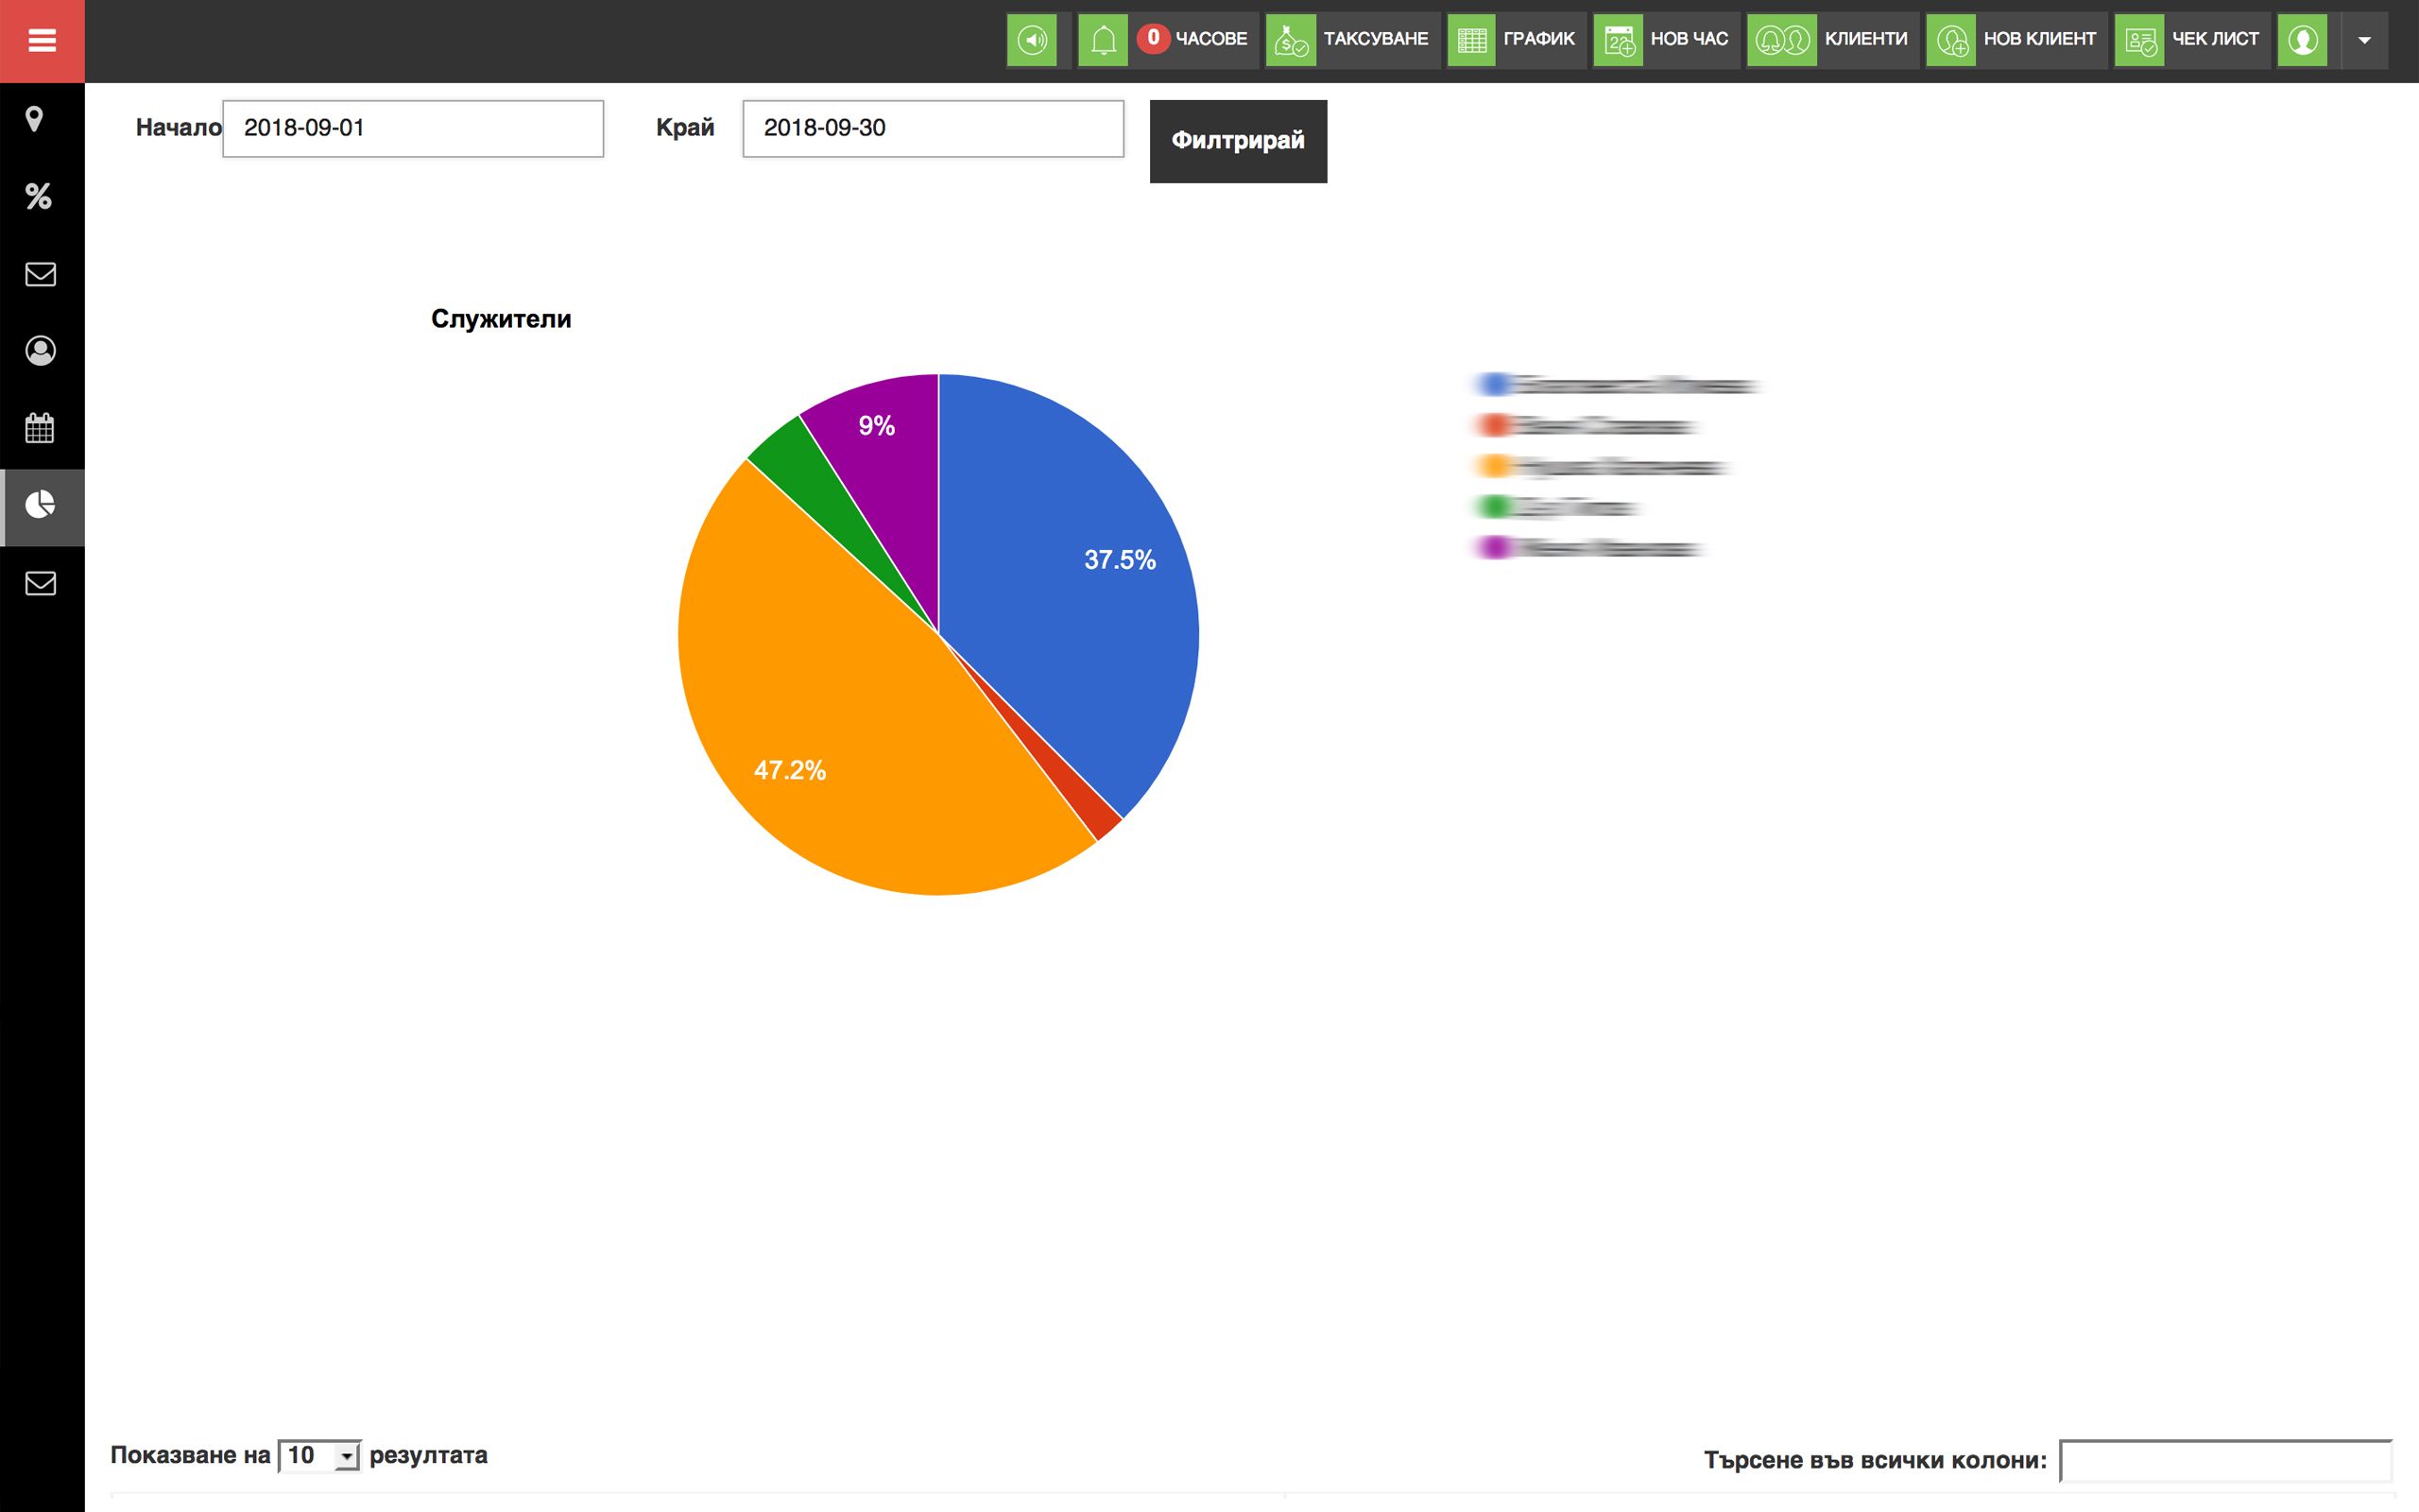The width and height of the screenshot is (2419, 1512).
Task: Open the results-per-page dropdown showing 10
Action: pos(318,1455)
